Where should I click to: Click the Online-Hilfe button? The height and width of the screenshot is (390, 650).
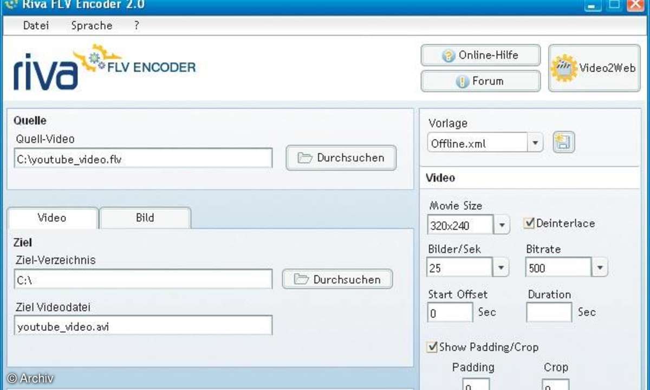click(480, 55)
